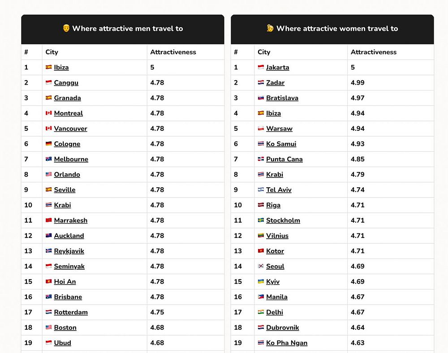Click the Ukraine flag next to Kyiv
Screen dimensions: 448x353
pyautogui.click(x=261, y=281)
